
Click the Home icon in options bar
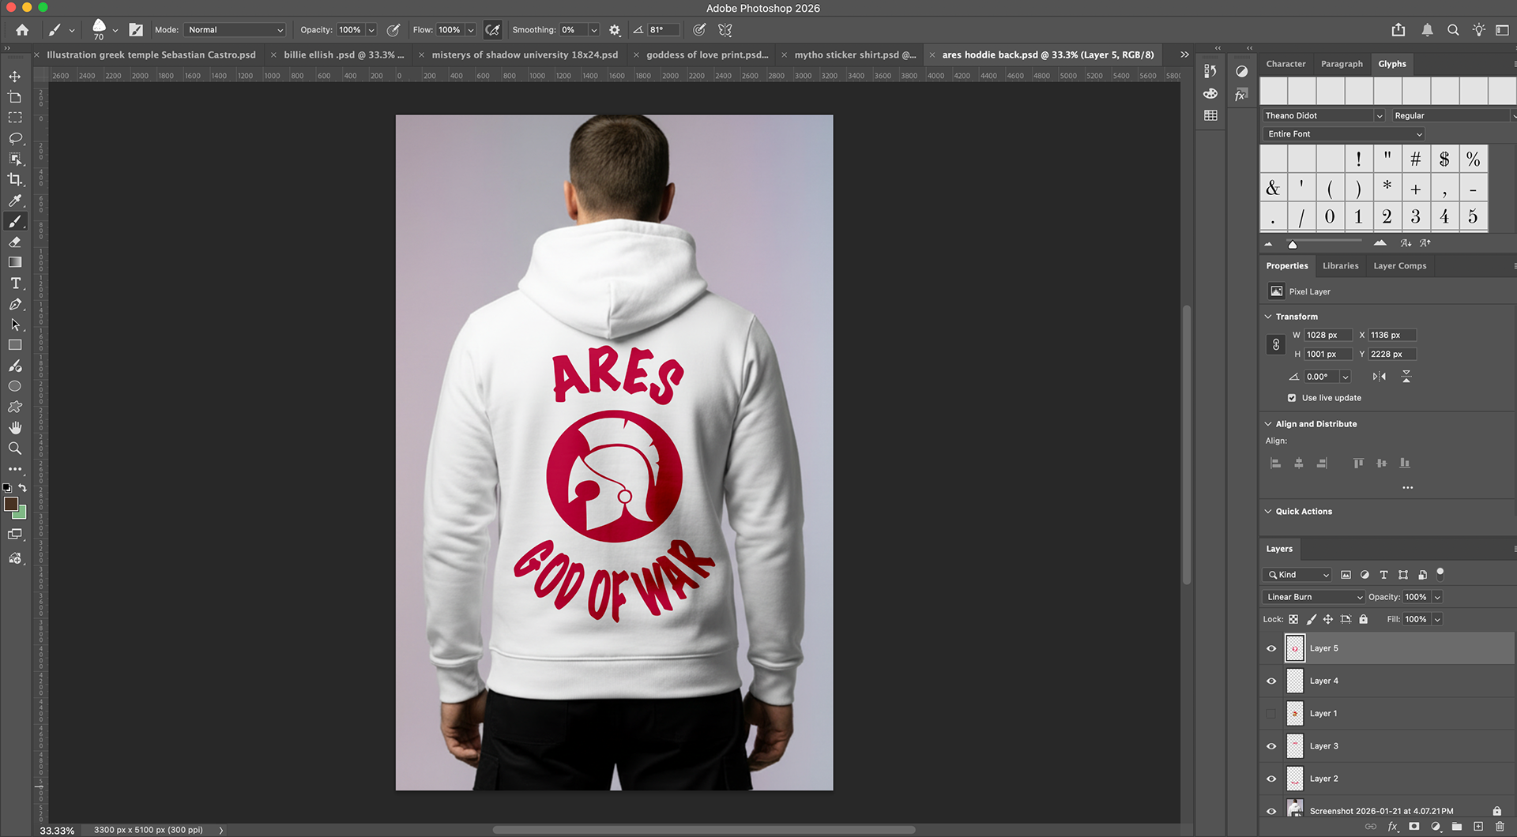tap(22, 30)
